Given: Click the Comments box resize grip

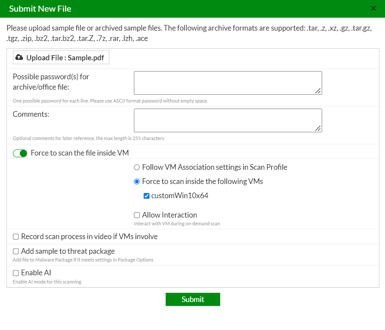Looking at the screenshot, I should (318, 128).
